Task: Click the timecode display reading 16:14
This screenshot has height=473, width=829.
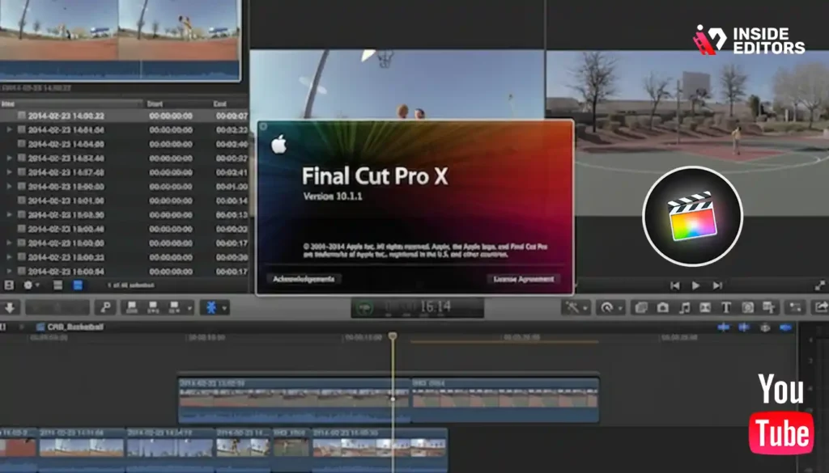Action: click(x=435, y=306)
